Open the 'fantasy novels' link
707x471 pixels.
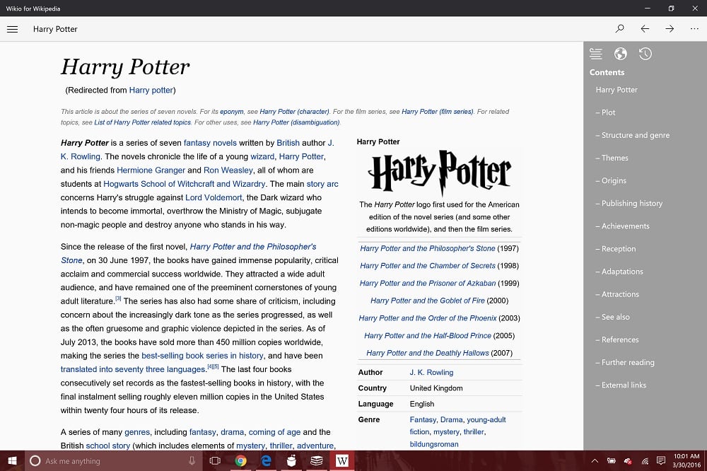point(210,143)
